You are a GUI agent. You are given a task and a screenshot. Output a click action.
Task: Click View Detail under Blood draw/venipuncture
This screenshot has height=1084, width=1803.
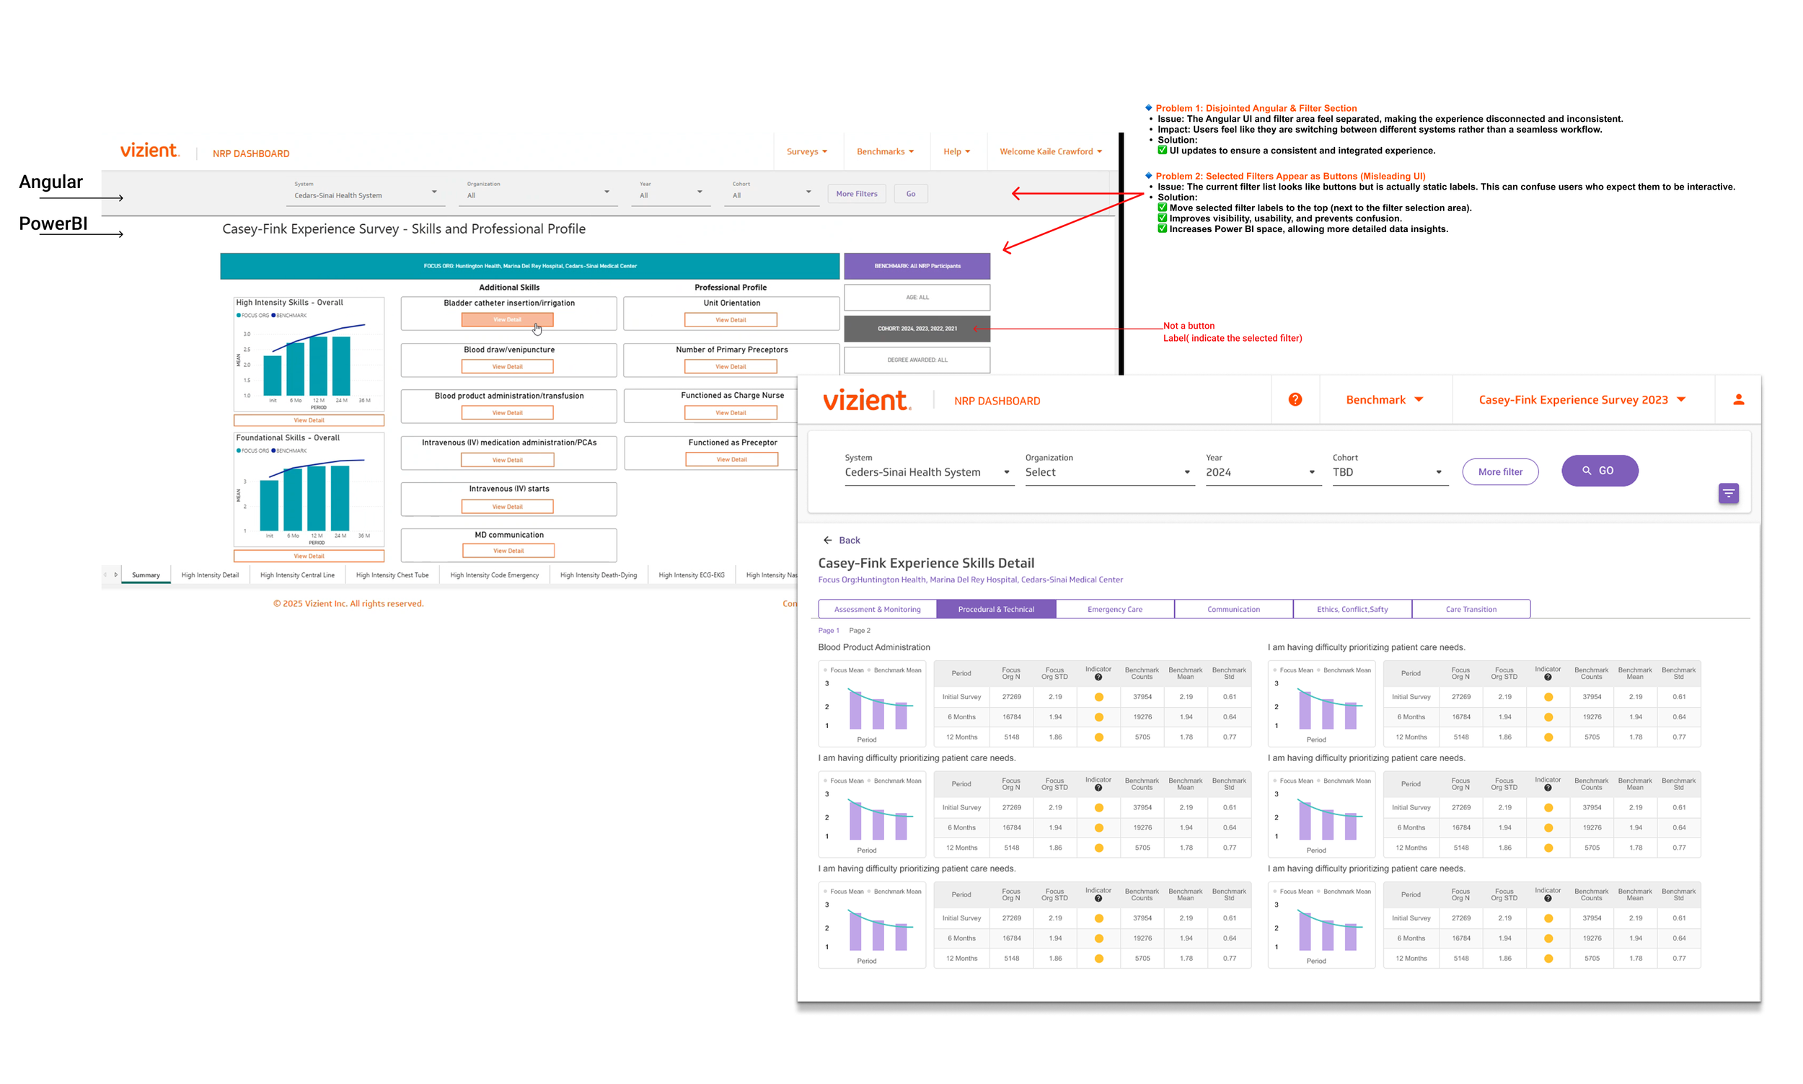tap(507, 367)
